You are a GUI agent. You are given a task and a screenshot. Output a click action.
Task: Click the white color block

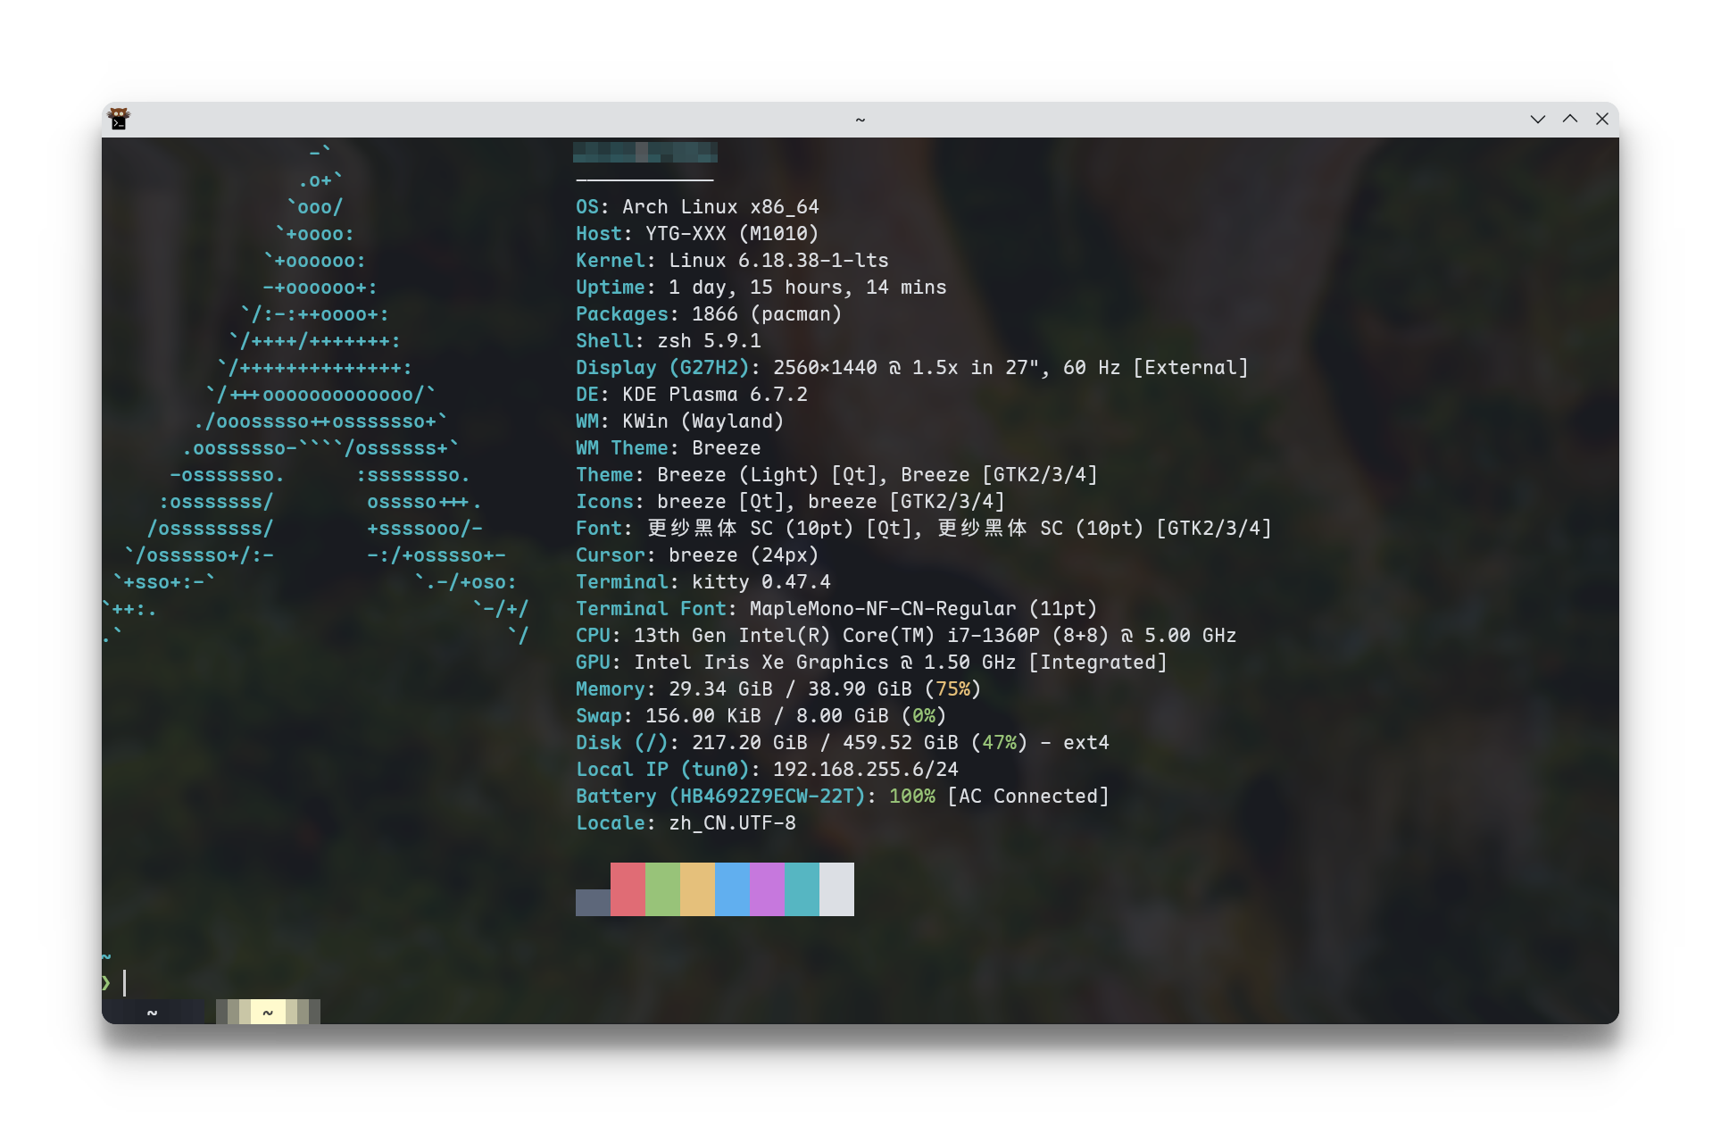point(836,889)
